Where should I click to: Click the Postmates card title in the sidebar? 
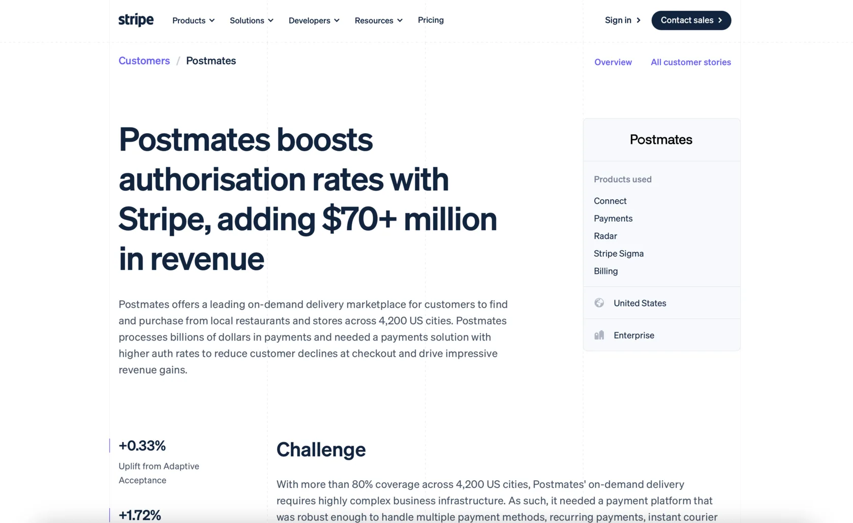coord(661,139)
